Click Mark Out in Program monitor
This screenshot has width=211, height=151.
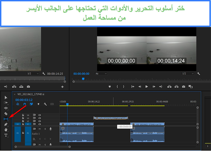tap(124, 87)
